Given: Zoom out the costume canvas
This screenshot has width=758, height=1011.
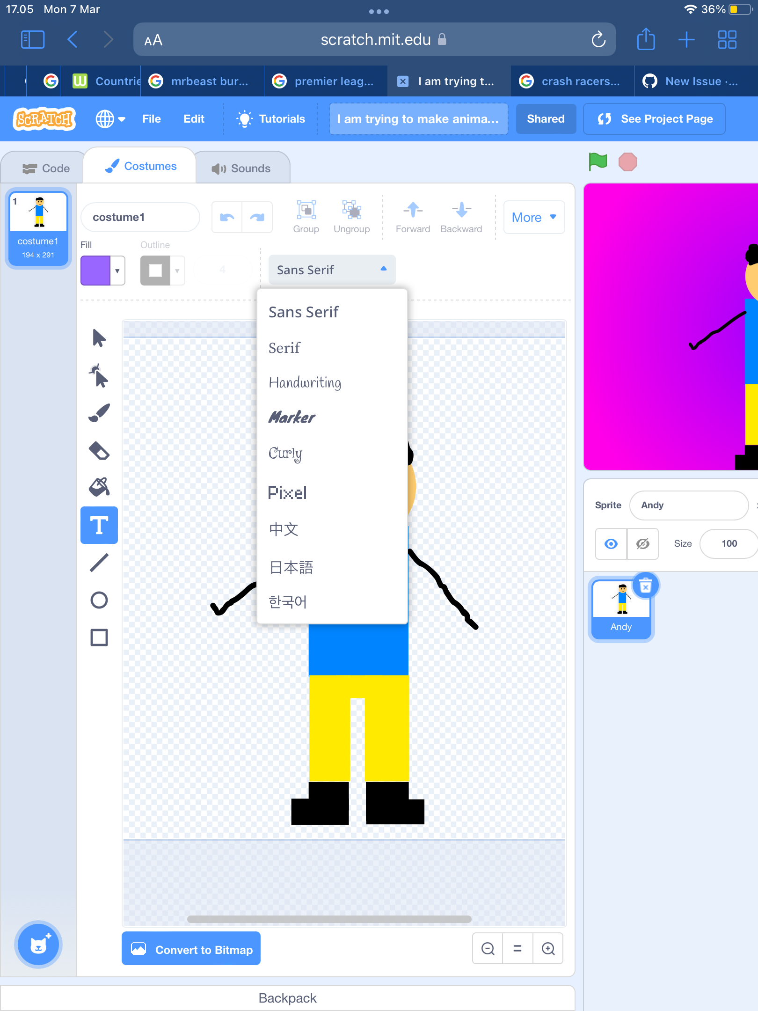Looking at the screenshot, I should click(488, 948).
